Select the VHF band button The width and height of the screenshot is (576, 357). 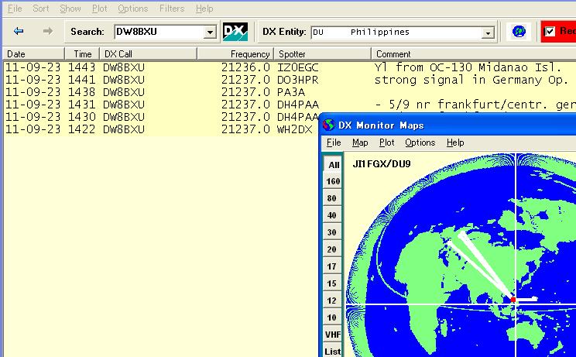[x=333, y=335]
